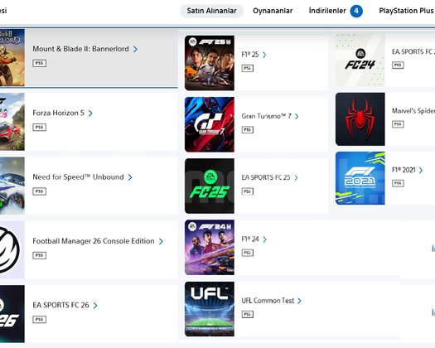Expand chevron beside Football Manager 26 Console Edition
This screenshot has width=435, height=348.
161,241
